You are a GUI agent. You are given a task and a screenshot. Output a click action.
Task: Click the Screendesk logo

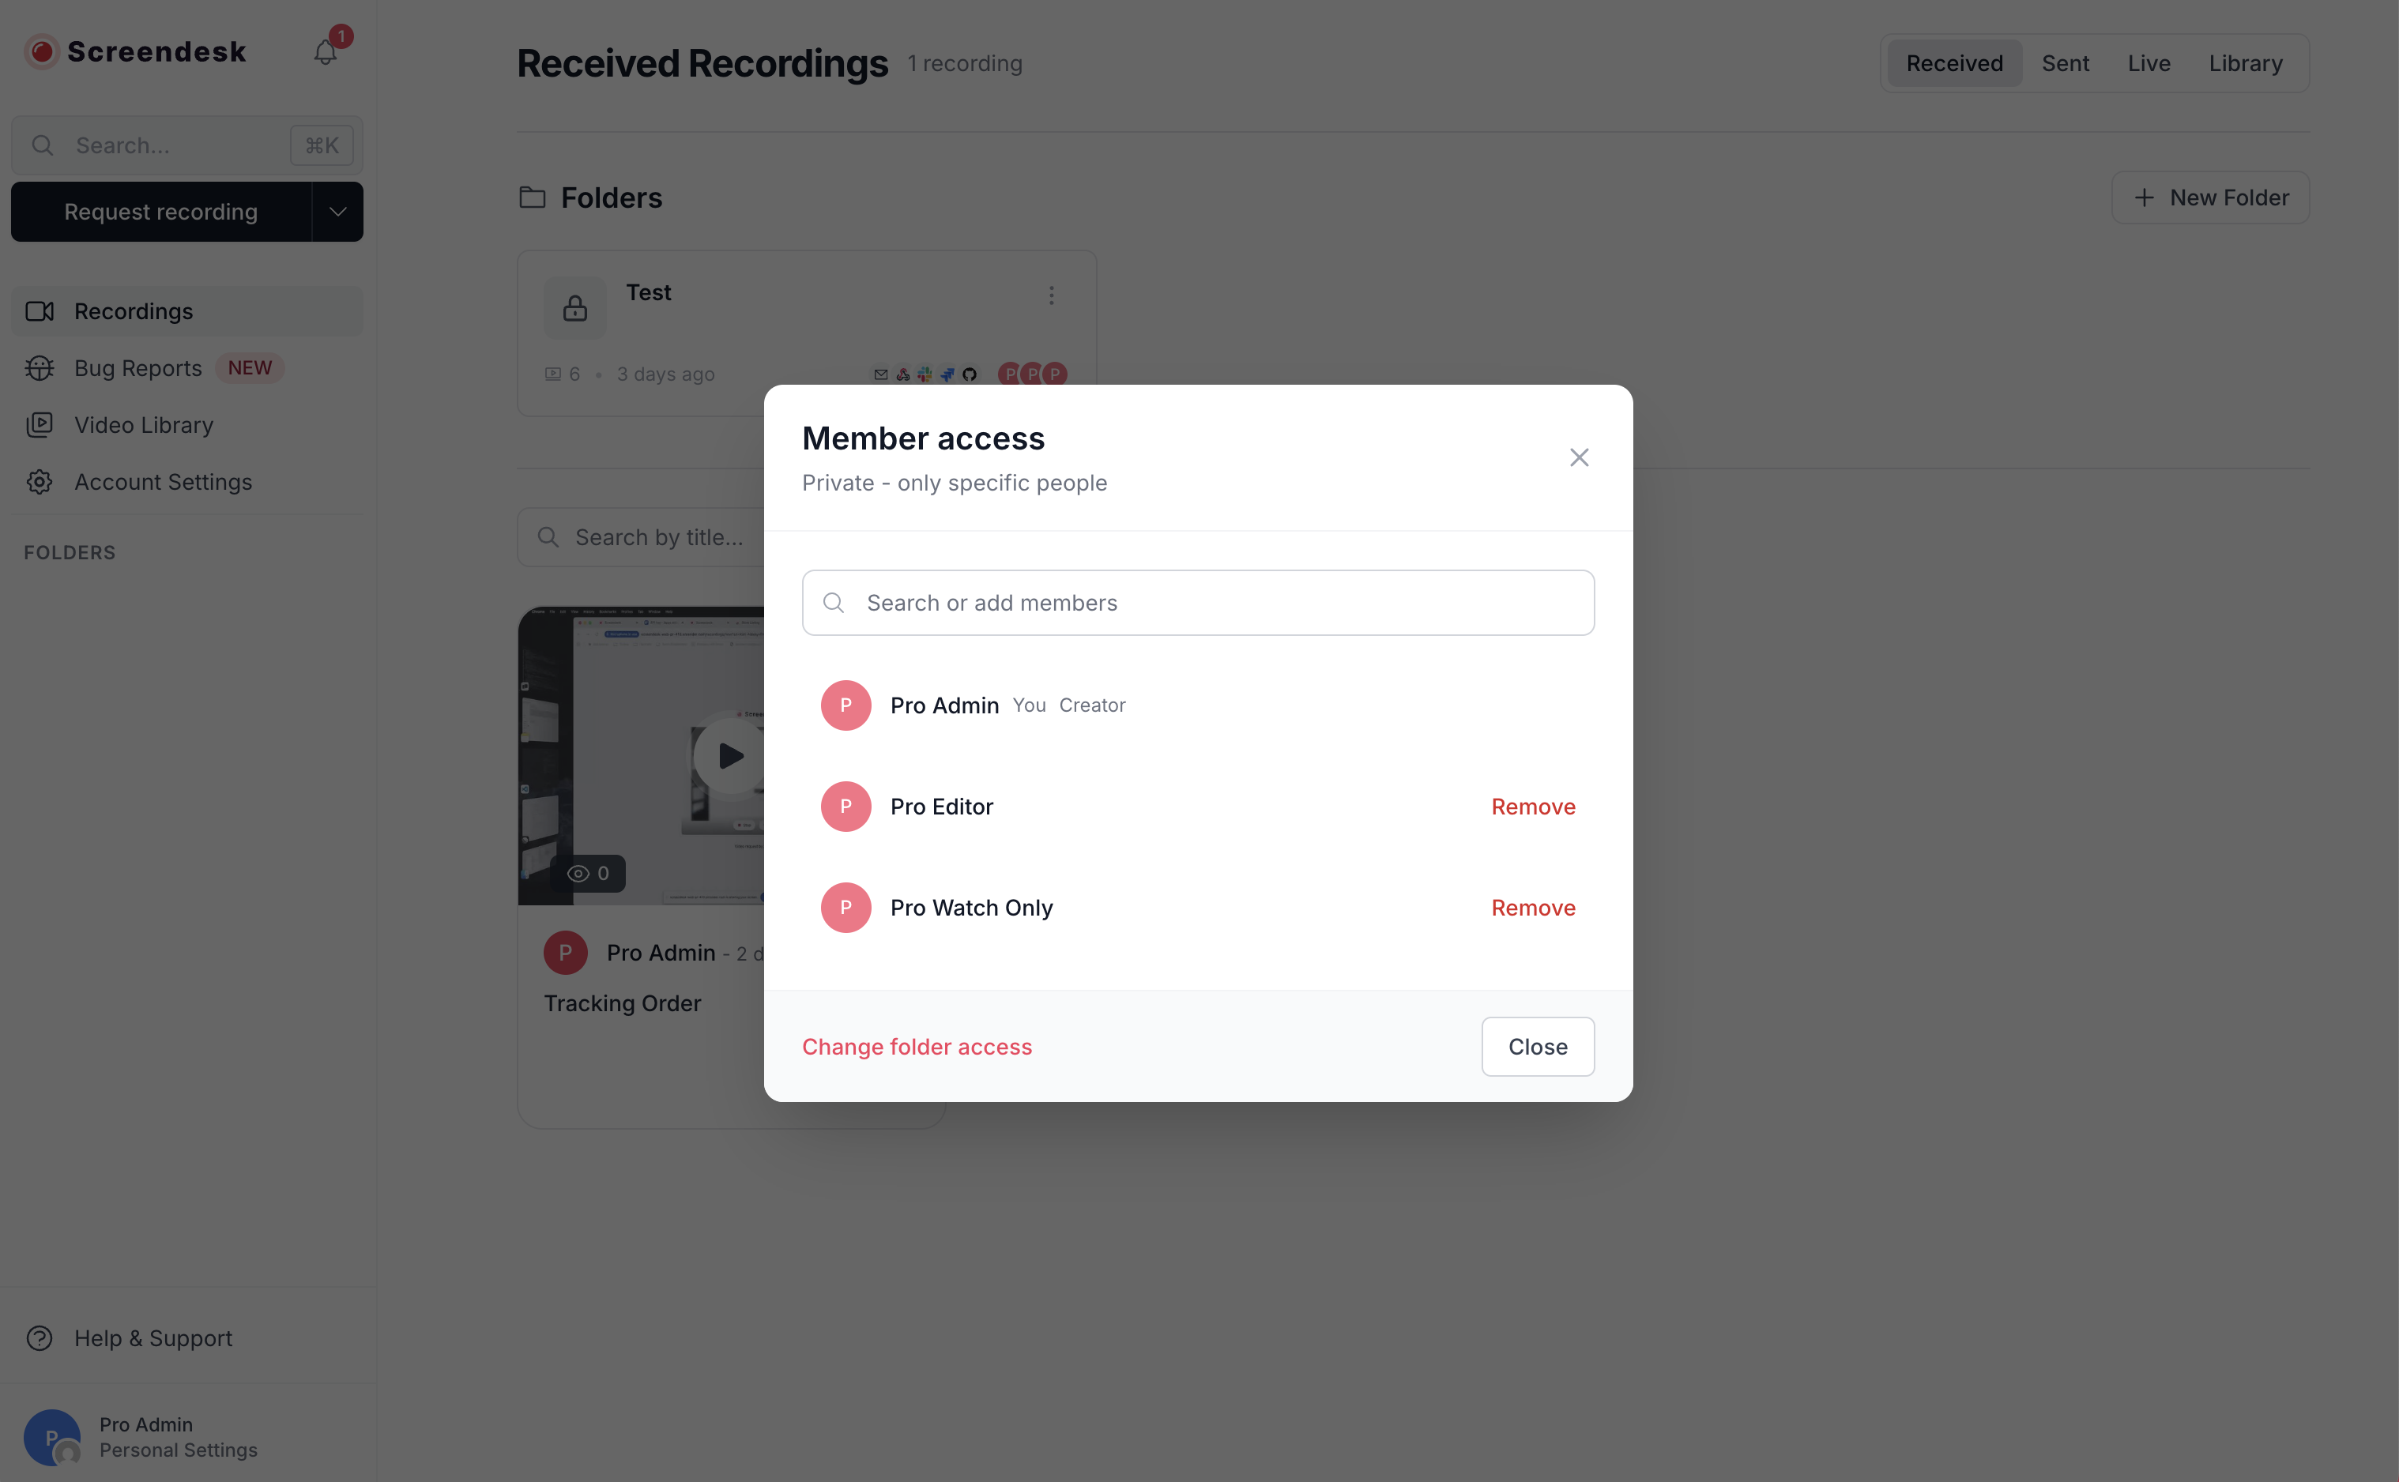pyautogui.click(x=136, y=52)
